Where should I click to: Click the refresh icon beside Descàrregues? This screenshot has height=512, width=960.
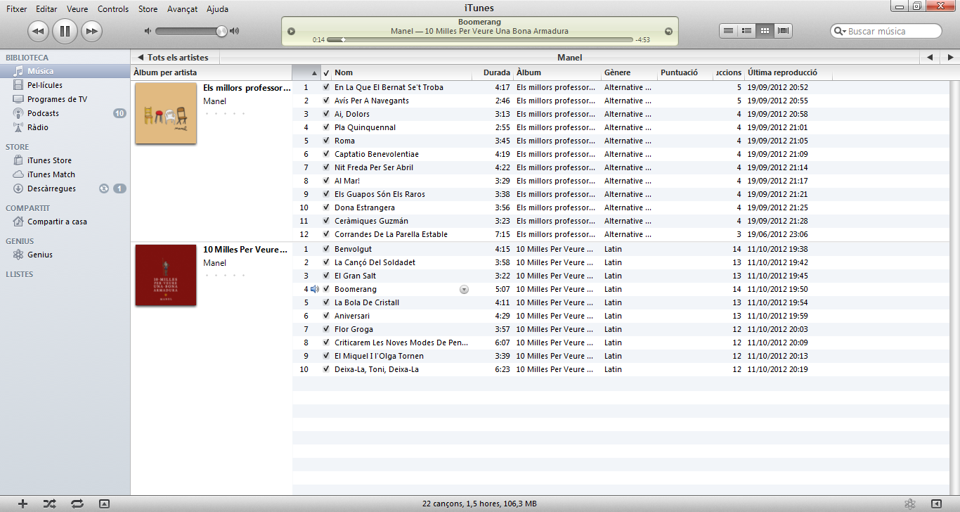(104, 188)
